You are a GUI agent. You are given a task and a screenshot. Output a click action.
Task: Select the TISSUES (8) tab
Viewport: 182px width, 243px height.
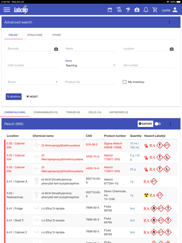point(73,112)
